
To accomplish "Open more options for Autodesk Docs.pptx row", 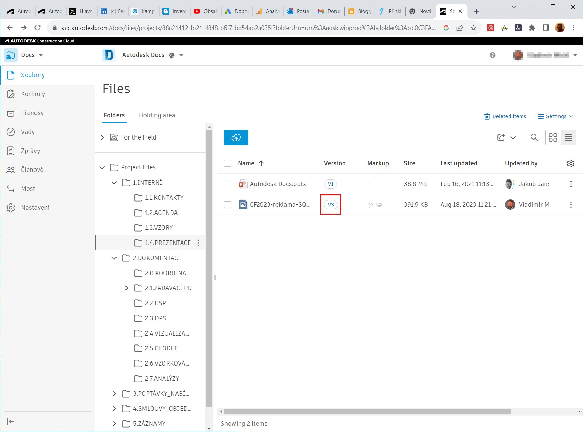I will (x=571, y=184).
